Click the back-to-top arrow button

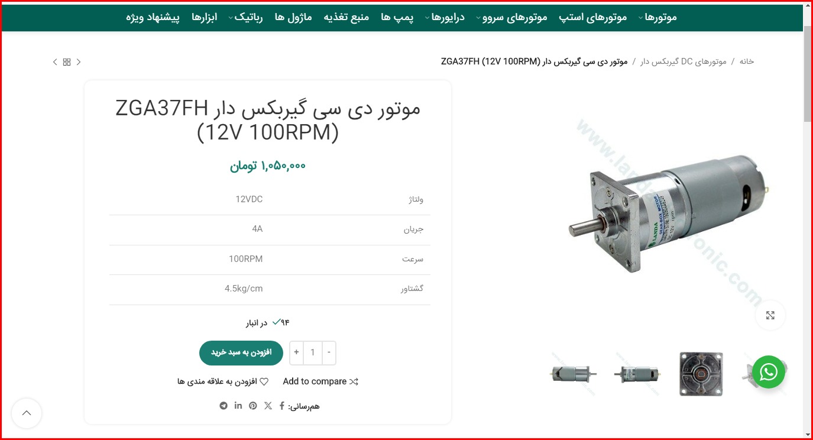point(27,413)
